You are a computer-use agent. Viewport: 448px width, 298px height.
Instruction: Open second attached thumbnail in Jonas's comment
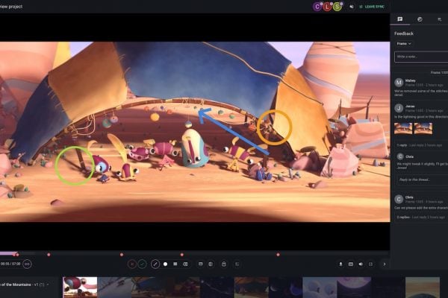pyautogui.click(x=423, y=128)
